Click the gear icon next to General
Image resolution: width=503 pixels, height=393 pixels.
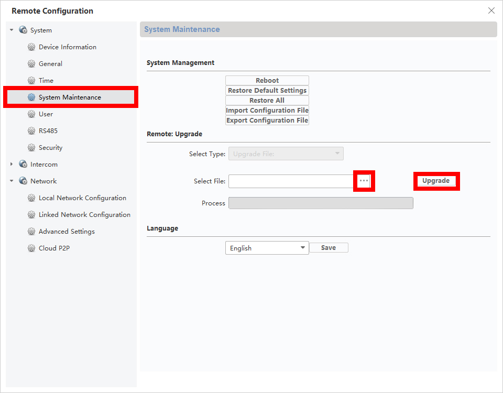click(31, 64)
